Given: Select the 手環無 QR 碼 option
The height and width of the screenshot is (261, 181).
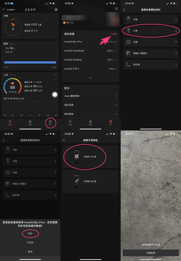Looking at the screenshot, I should coord(90,181).
